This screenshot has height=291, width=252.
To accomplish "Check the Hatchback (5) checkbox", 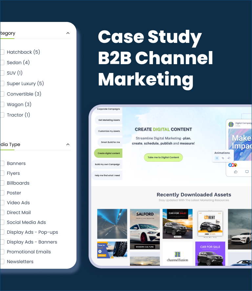I will 2,52.
